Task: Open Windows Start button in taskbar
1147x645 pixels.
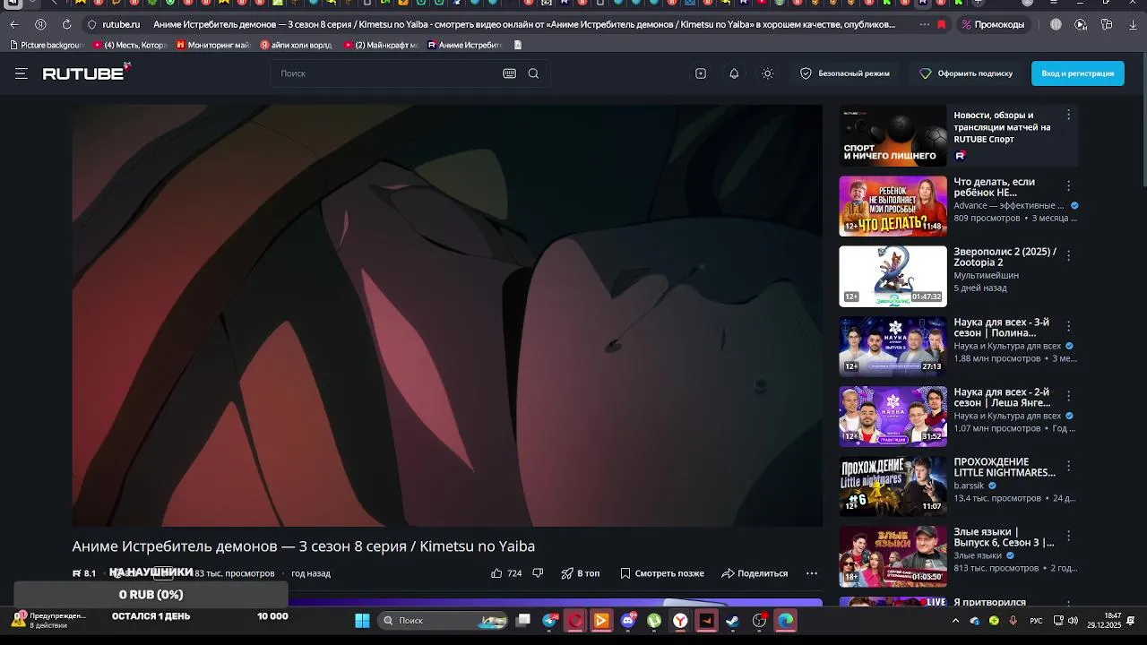Action: tap(362, 621)
